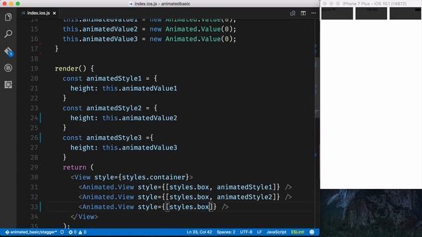The height and width of the screenshot is (237, 422).
Task: Click animatedStyle2 in the const declaration
Action: pyautogui.click(x=114, y=108)
